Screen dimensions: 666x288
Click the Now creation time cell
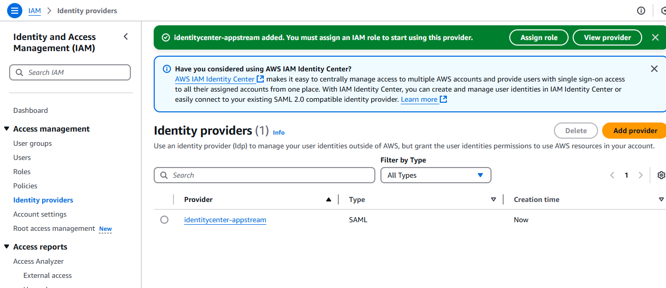tap(521, 220)
